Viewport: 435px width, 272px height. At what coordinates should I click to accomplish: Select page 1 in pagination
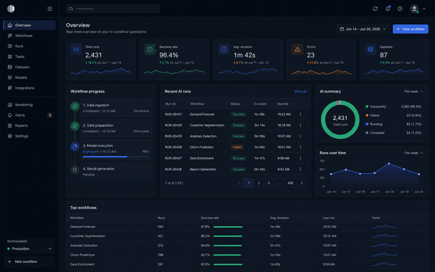249,183
